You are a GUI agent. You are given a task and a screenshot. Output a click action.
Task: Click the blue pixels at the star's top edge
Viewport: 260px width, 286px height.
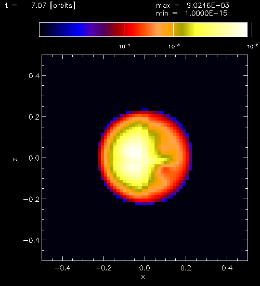pos(145,109)
